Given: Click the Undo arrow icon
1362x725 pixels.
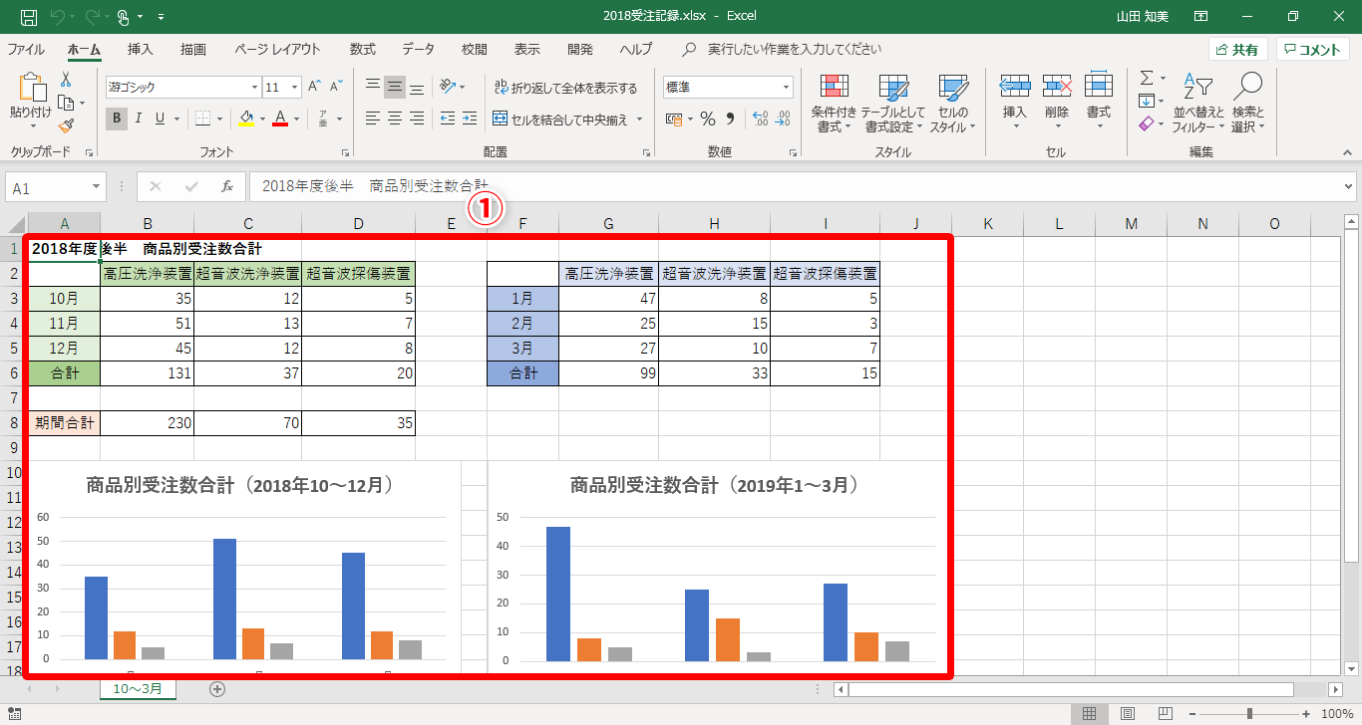Looking at the screenshot, I should click(57, 17).
